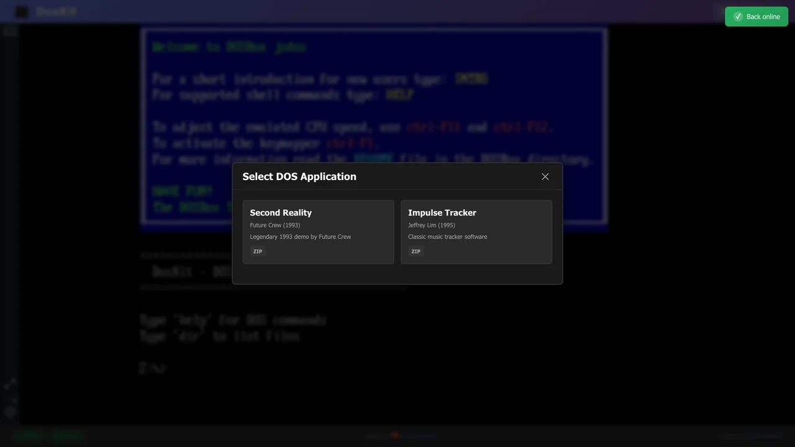The width and height of the screenshot is (795, 447).
Task: Select the circular gear icon at the sidebar bottom
Action: point(10,412)
